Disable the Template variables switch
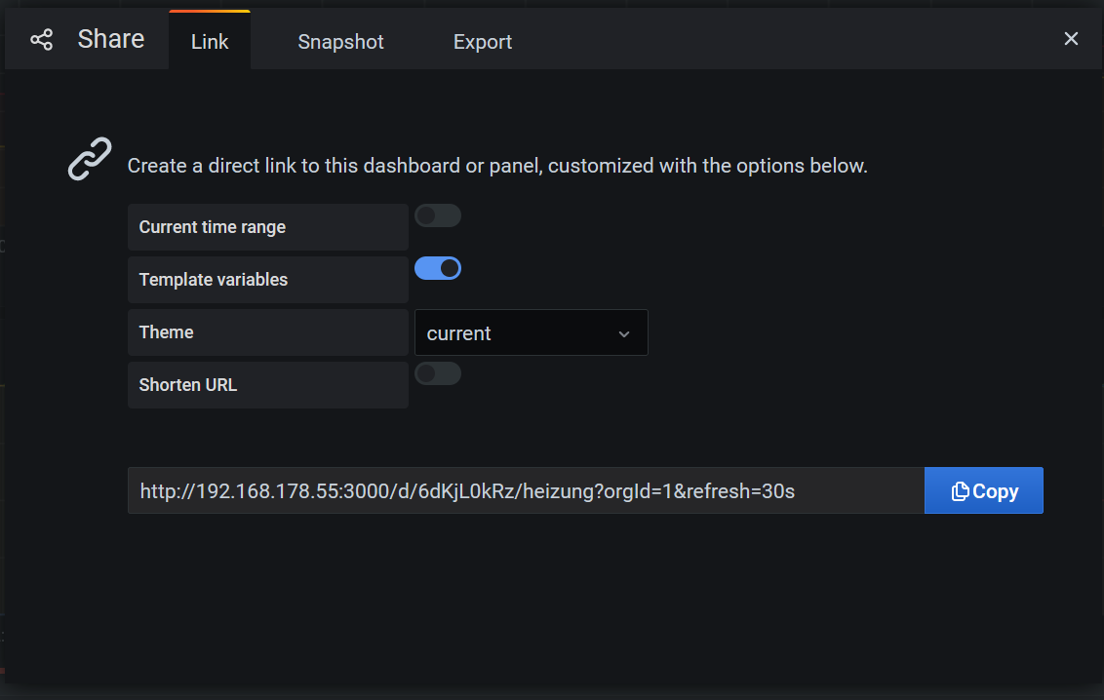This screenshot has width=1104, height=700. click(437, 268)
